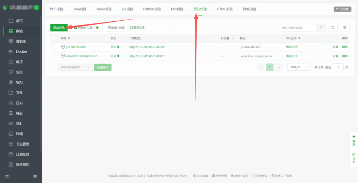Open the 软件商店 software store icon
This screenshot has width=358, height=183.
(11, 165)
